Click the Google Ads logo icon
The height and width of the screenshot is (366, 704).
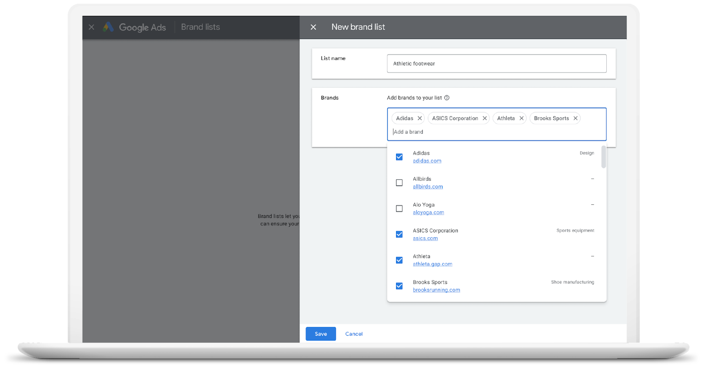click(108, 27)
